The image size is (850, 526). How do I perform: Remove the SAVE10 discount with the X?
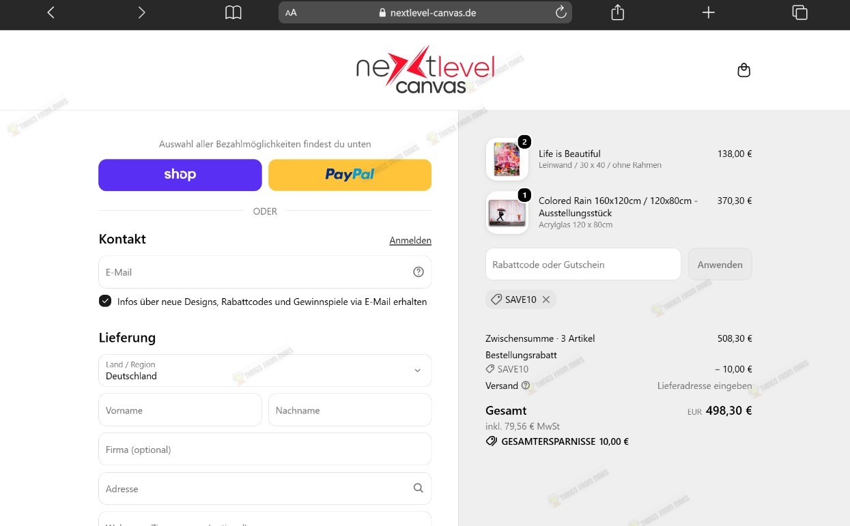pyautogui.click(x=546, y=299)
